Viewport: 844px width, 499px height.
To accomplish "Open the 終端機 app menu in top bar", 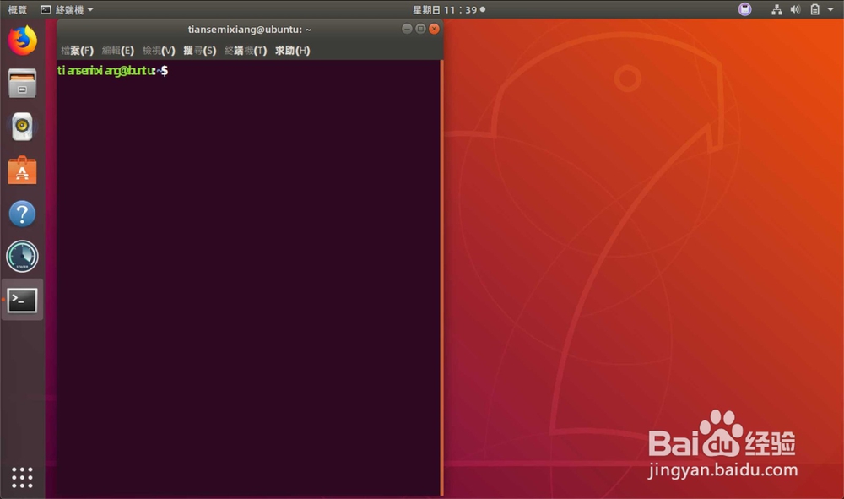I will pos(68,9).
